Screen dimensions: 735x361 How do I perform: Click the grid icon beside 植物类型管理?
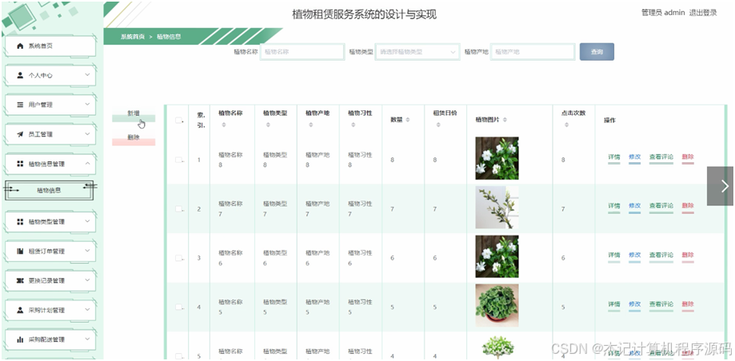(20, 221)
